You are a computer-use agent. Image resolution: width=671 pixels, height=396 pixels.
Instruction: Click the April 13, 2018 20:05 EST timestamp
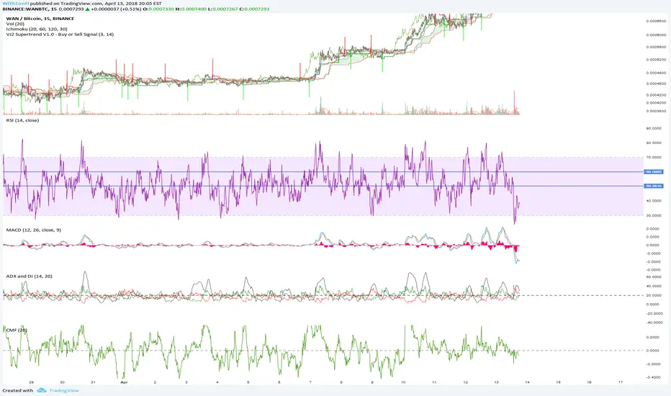coord(133,4)
